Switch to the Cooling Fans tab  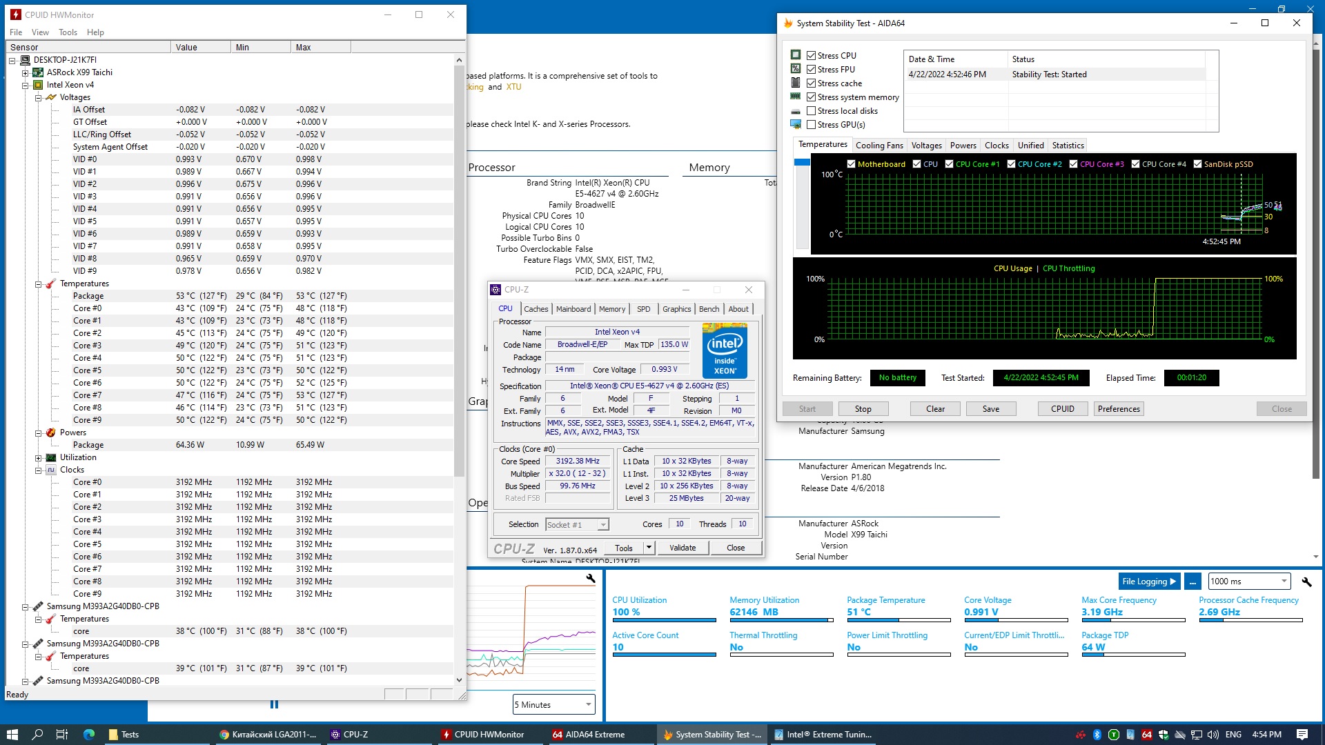point(879,146)
